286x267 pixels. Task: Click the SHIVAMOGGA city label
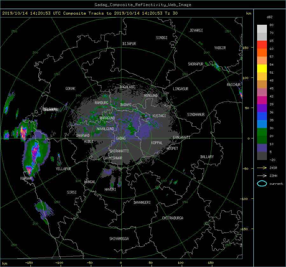click(119, 239)
